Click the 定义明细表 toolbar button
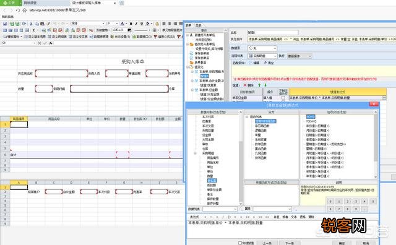 pyautogui.click(x=57, y=37)
